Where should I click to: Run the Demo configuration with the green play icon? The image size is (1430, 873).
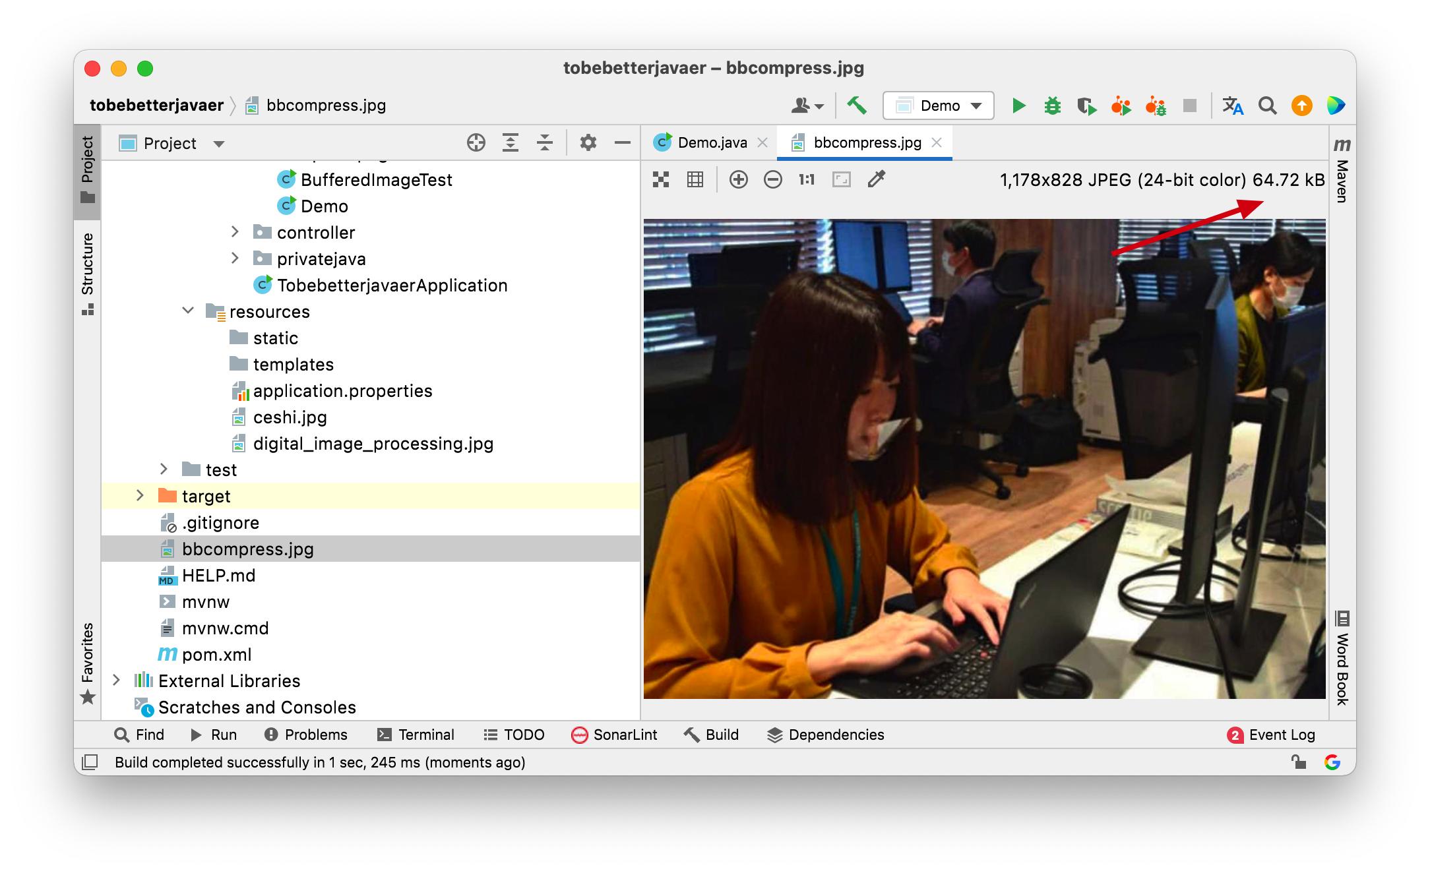(1018, 105)
